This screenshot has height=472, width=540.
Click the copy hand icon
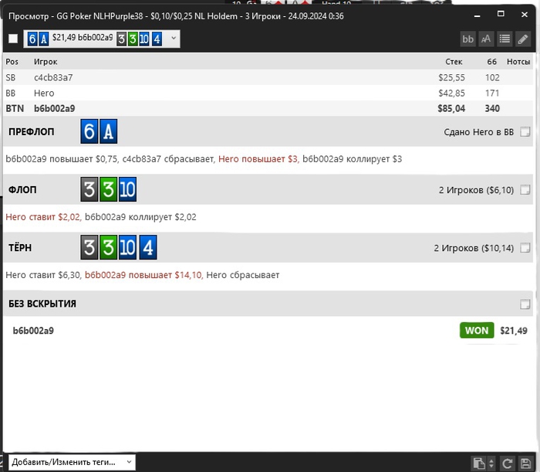tap(478, 464)
